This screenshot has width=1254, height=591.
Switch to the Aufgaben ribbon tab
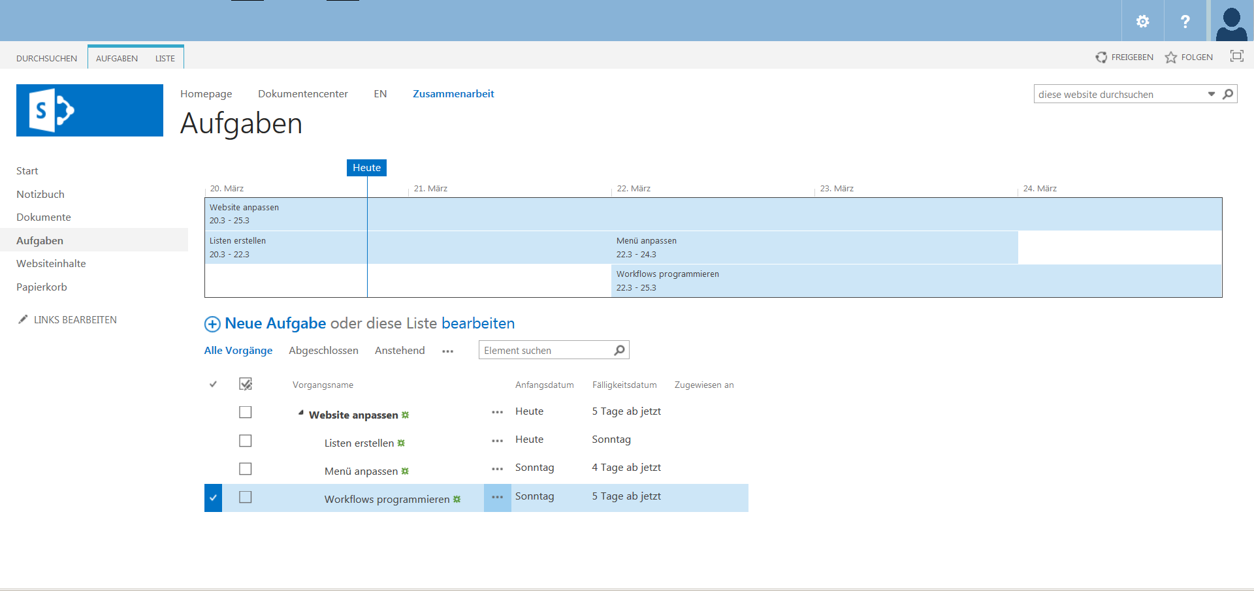(x=117, y=58)
